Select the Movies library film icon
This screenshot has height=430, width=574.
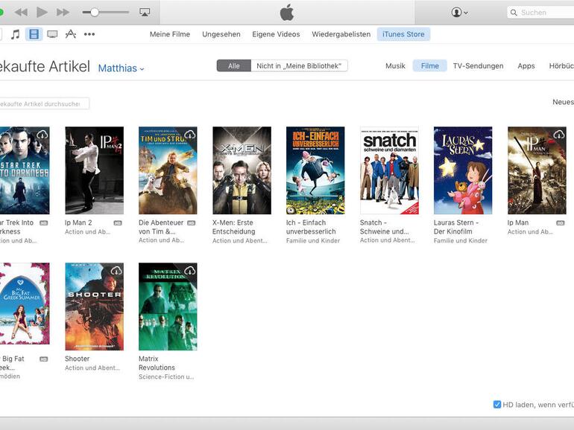34,34
